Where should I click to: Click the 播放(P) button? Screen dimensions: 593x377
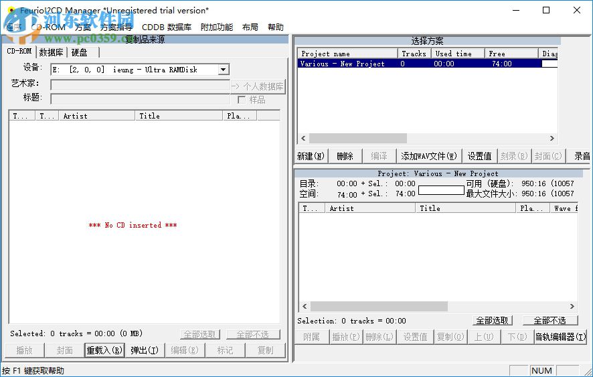click(345, 337)
